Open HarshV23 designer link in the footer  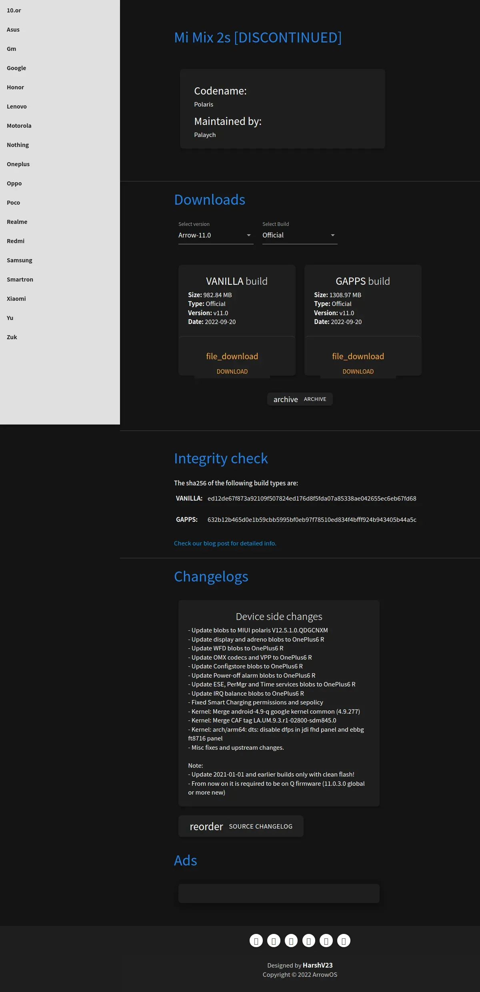point(318,966)
